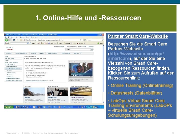The image size is (180, 135).
Task: Click the Smart Care Resources link
Action: pos(77,97)
